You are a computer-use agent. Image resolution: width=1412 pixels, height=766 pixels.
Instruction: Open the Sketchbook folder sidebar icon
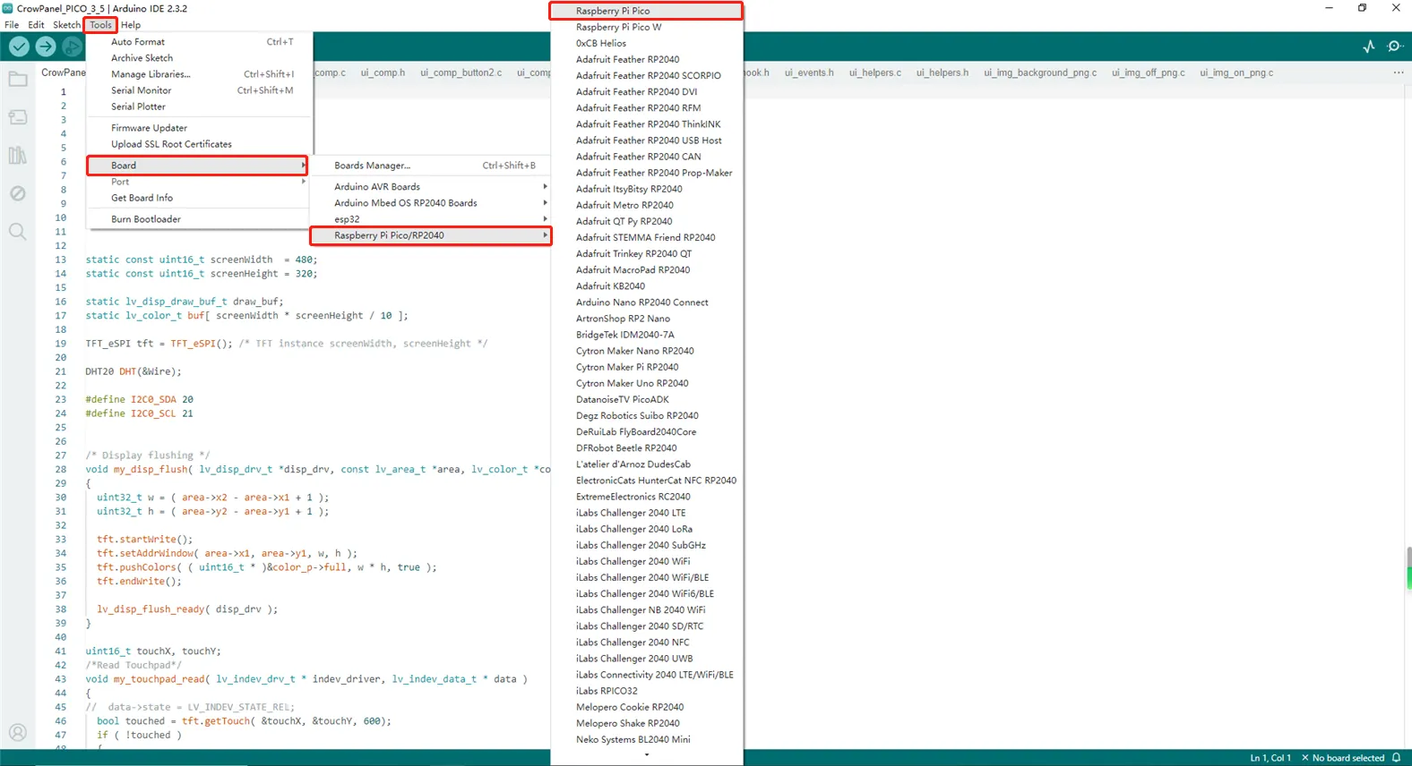coord(18,80)
